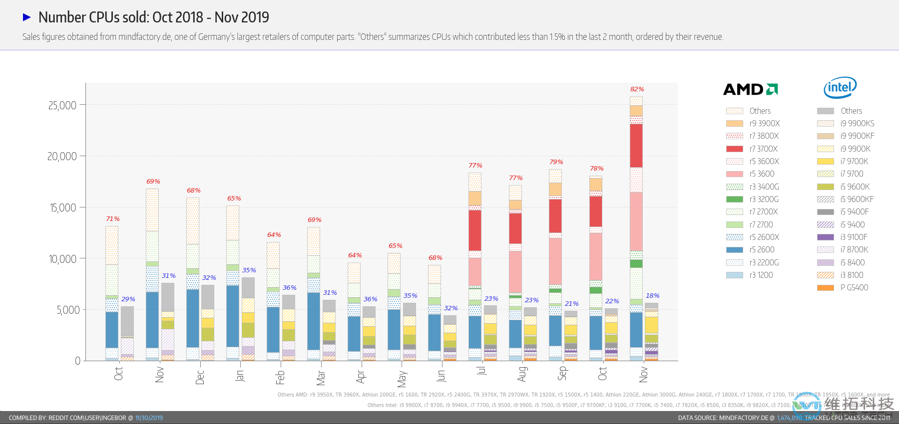Click the 5,000 y-axis label
The height and width of the screenshot is (424, 899).
click(68, 310)
